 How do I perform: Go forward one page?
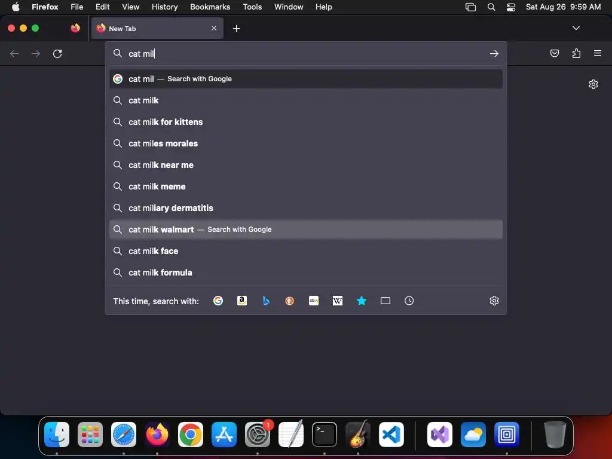(x=36, y=53)
